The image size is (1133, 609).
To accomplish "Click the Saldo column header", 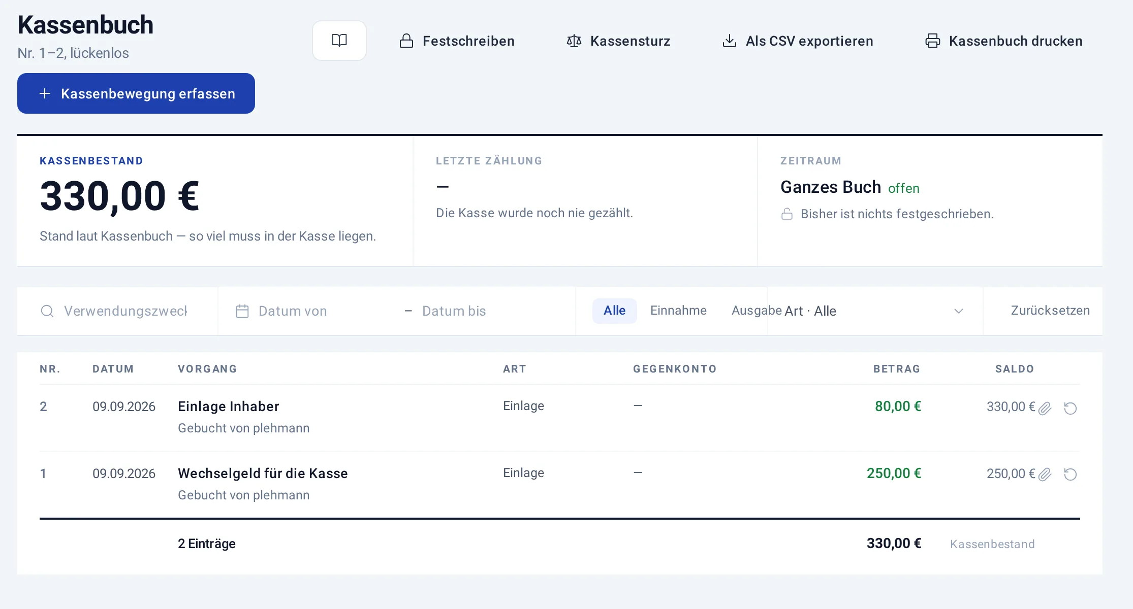I will point(1015,369).
